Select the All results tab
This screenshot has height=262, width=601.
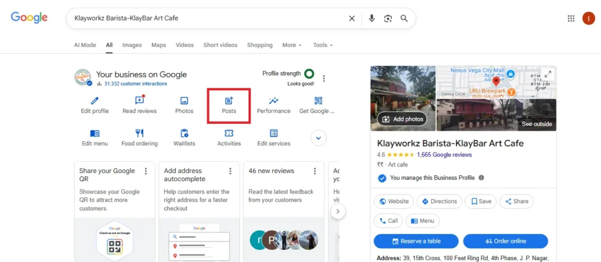[x=109, y=45]
